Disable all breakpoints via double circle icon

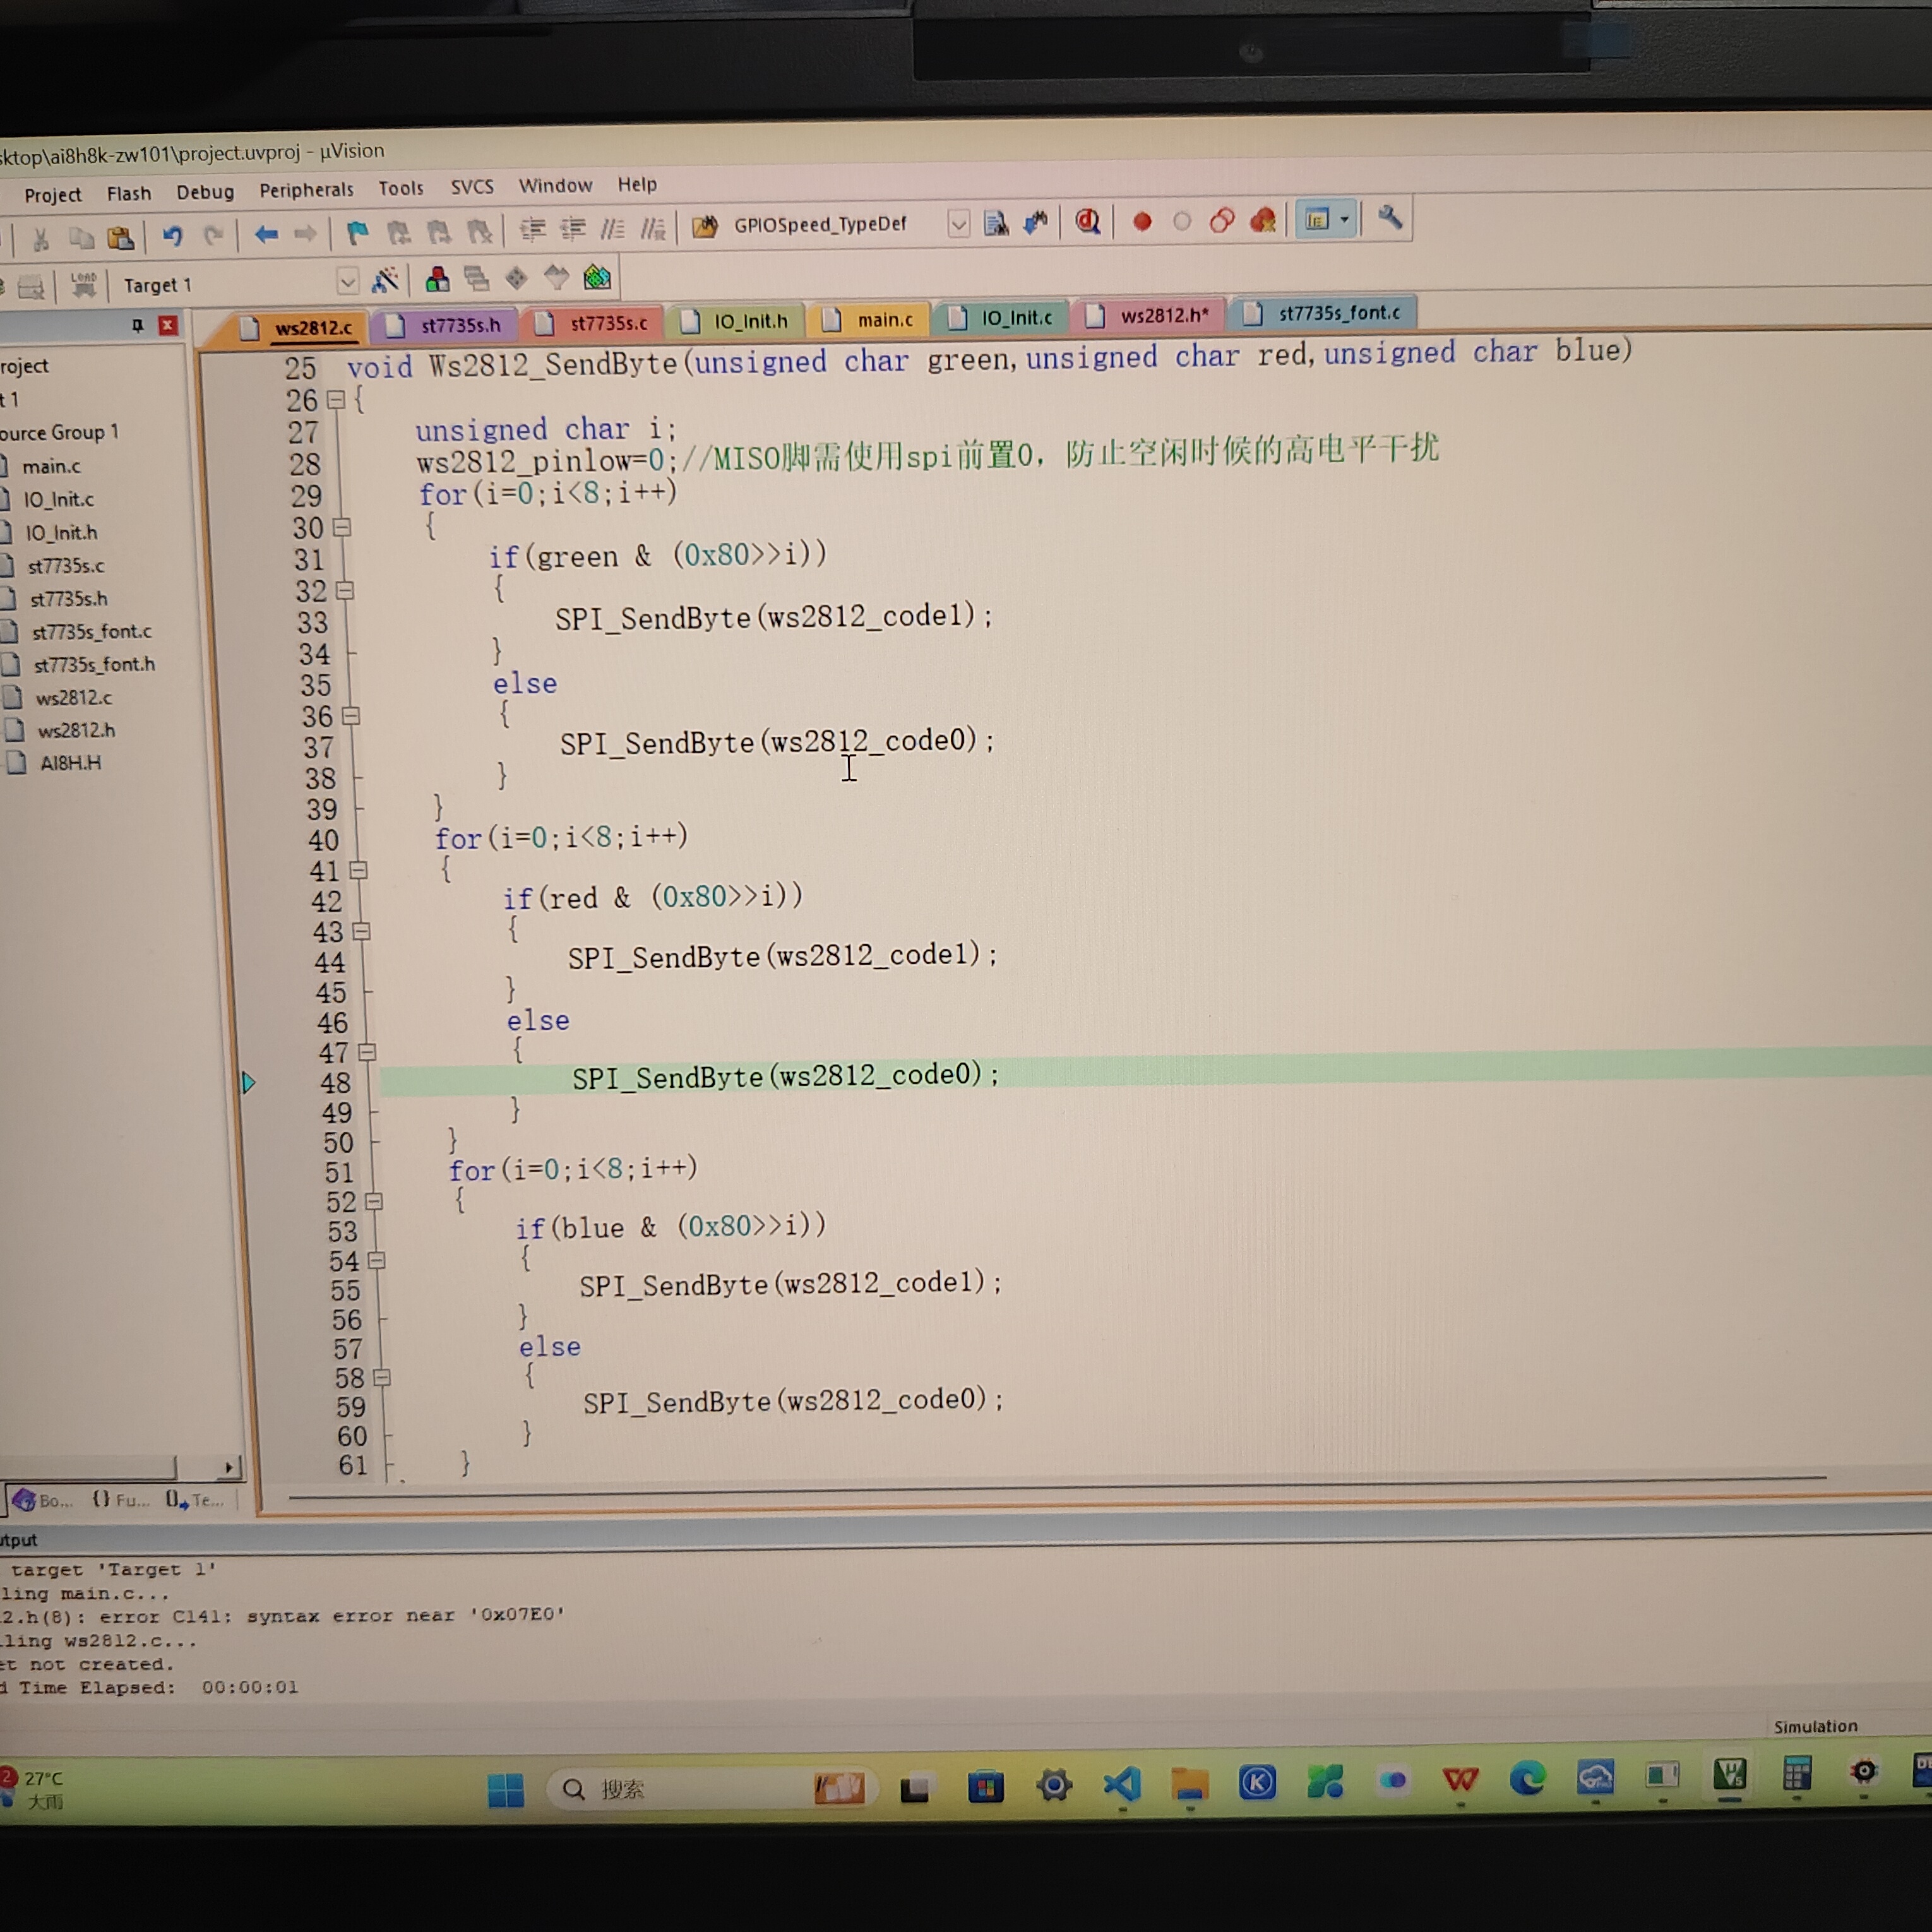[x=1222, y=220]
